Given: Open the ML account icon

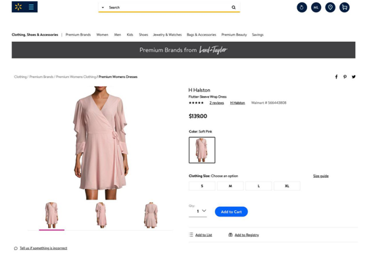Looking at the screenshot, I should 316,7.
